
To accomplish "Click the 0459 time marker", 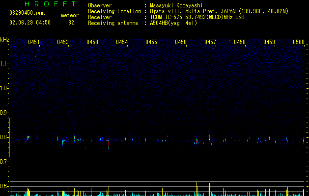I will [x=269, y=42].
